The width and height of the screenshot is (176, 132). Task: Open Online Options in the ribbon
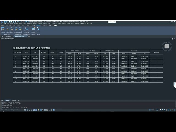[x=3, y=30]
